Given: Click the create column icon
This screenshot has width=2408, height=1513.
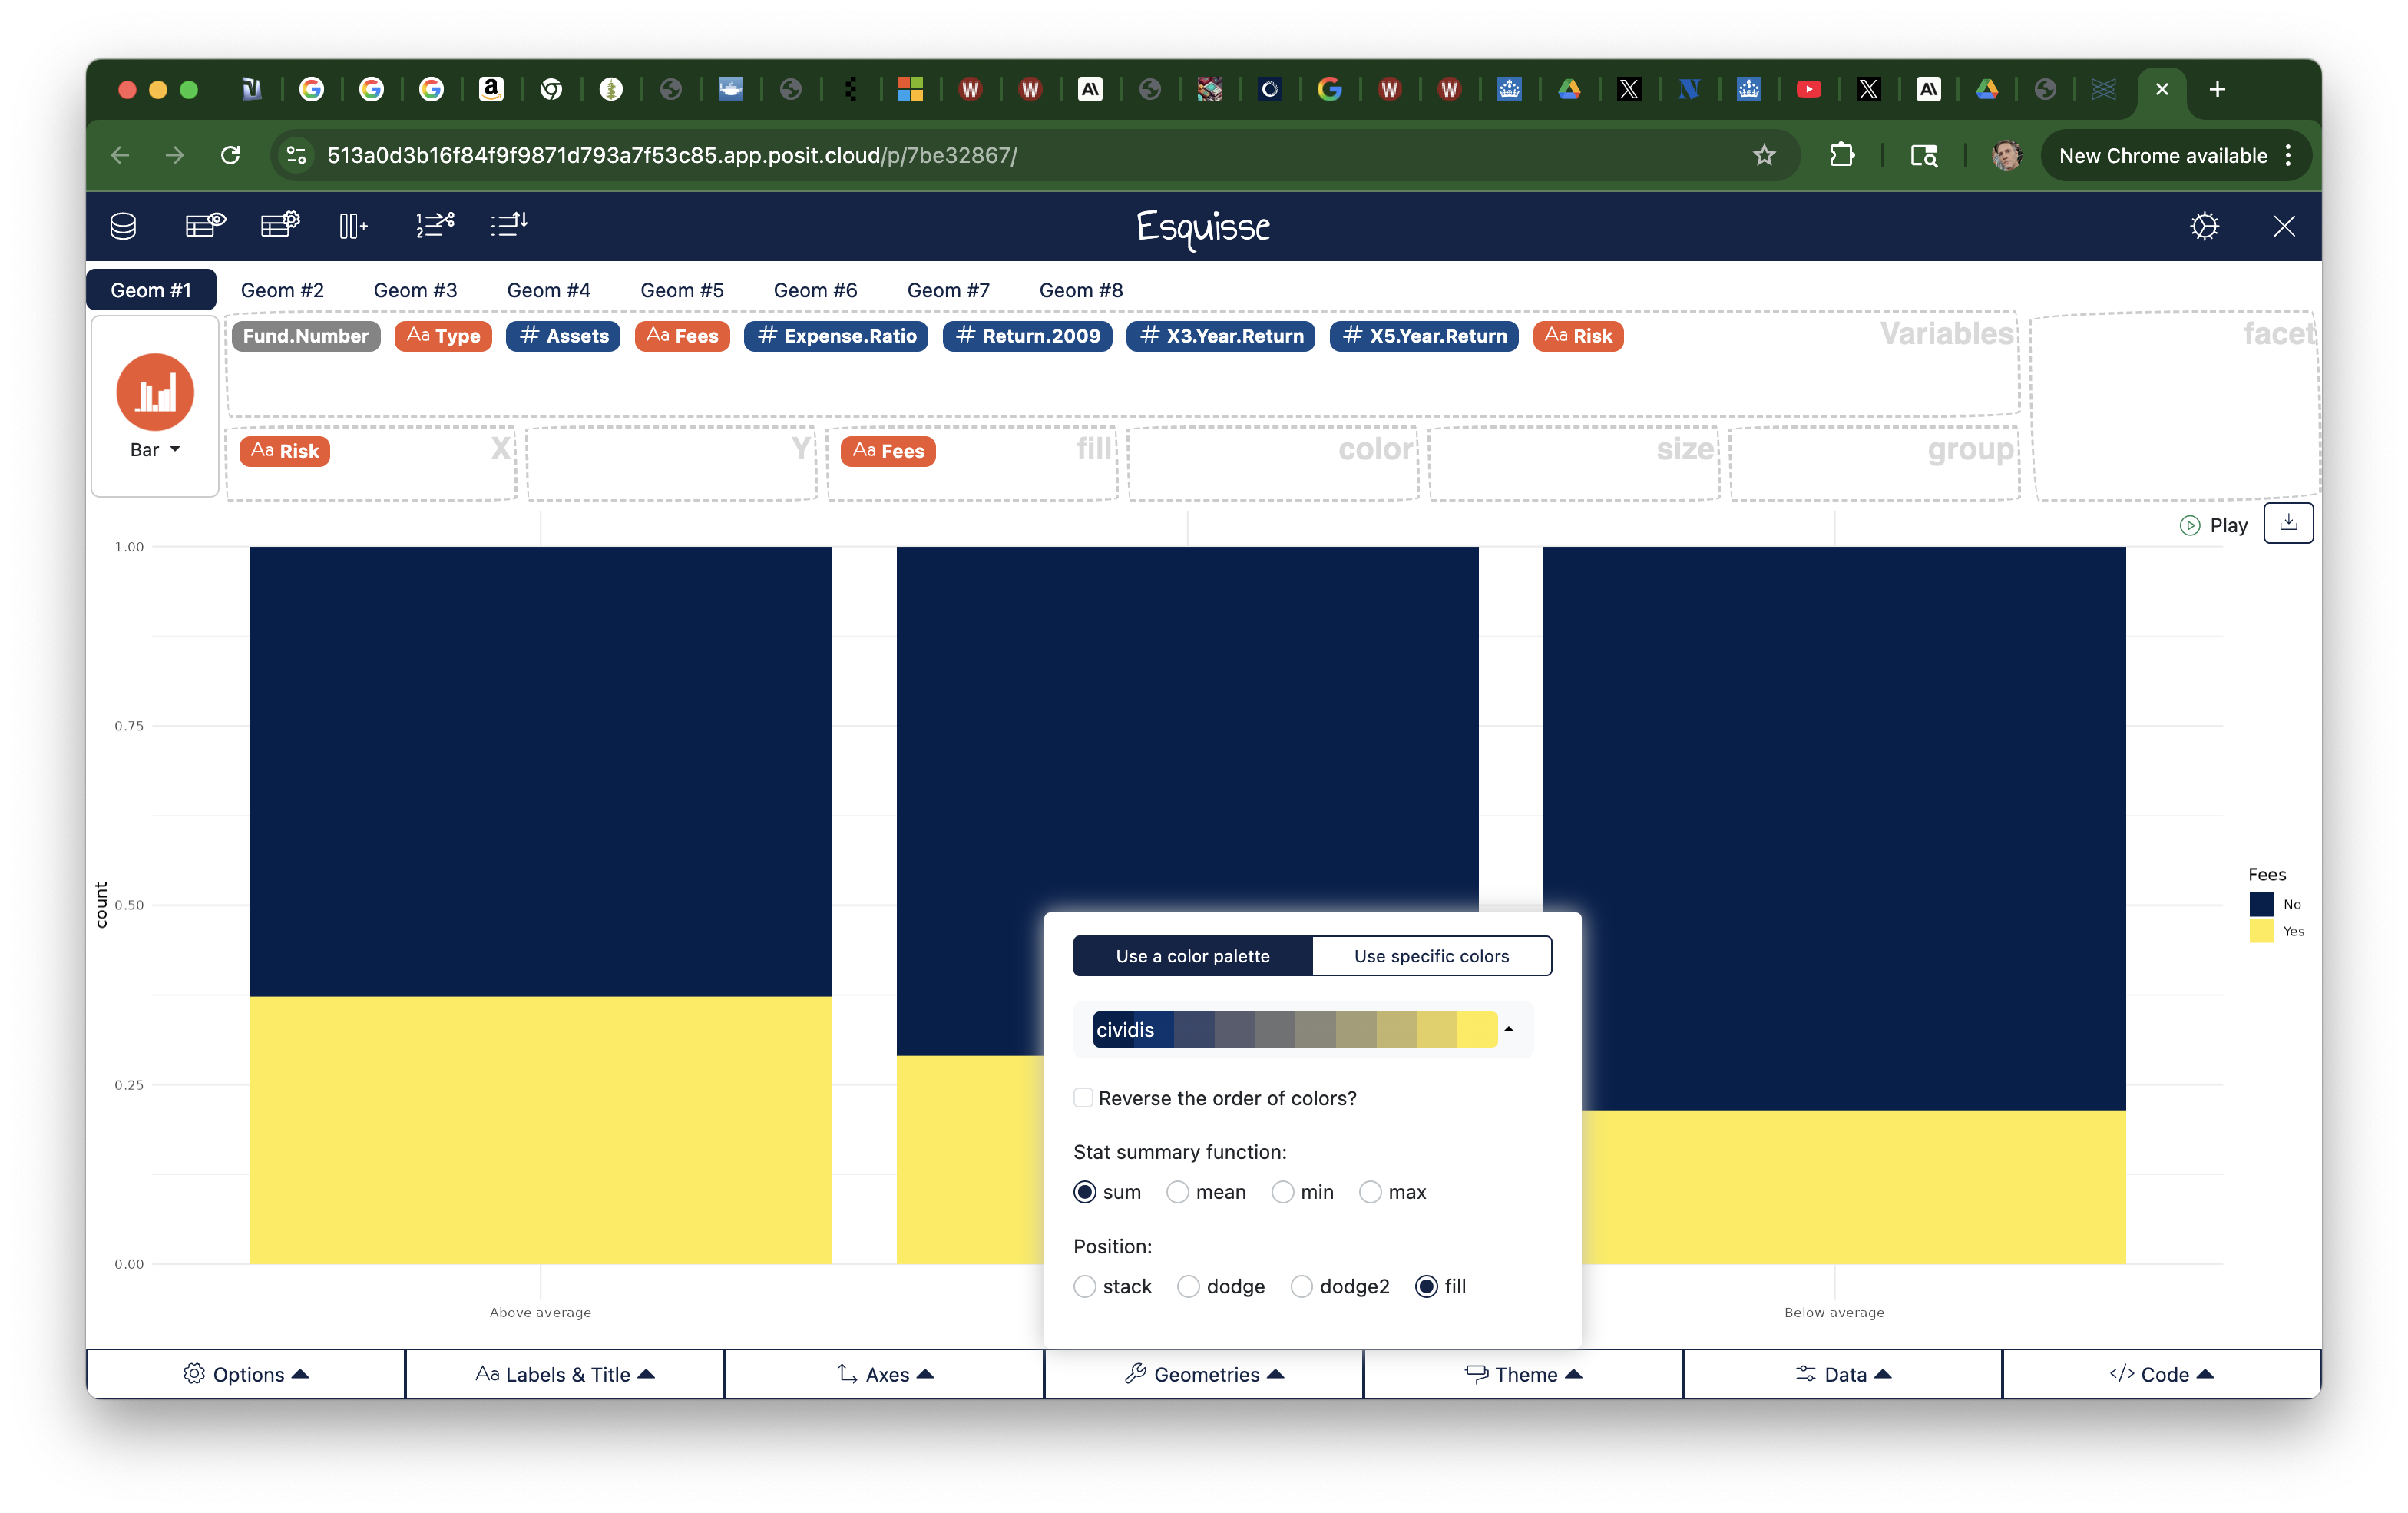Looking at the screenshot, I should 353,226.
